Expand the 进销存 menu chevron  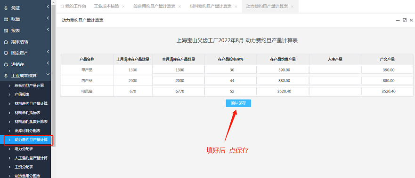click(48, 63)
